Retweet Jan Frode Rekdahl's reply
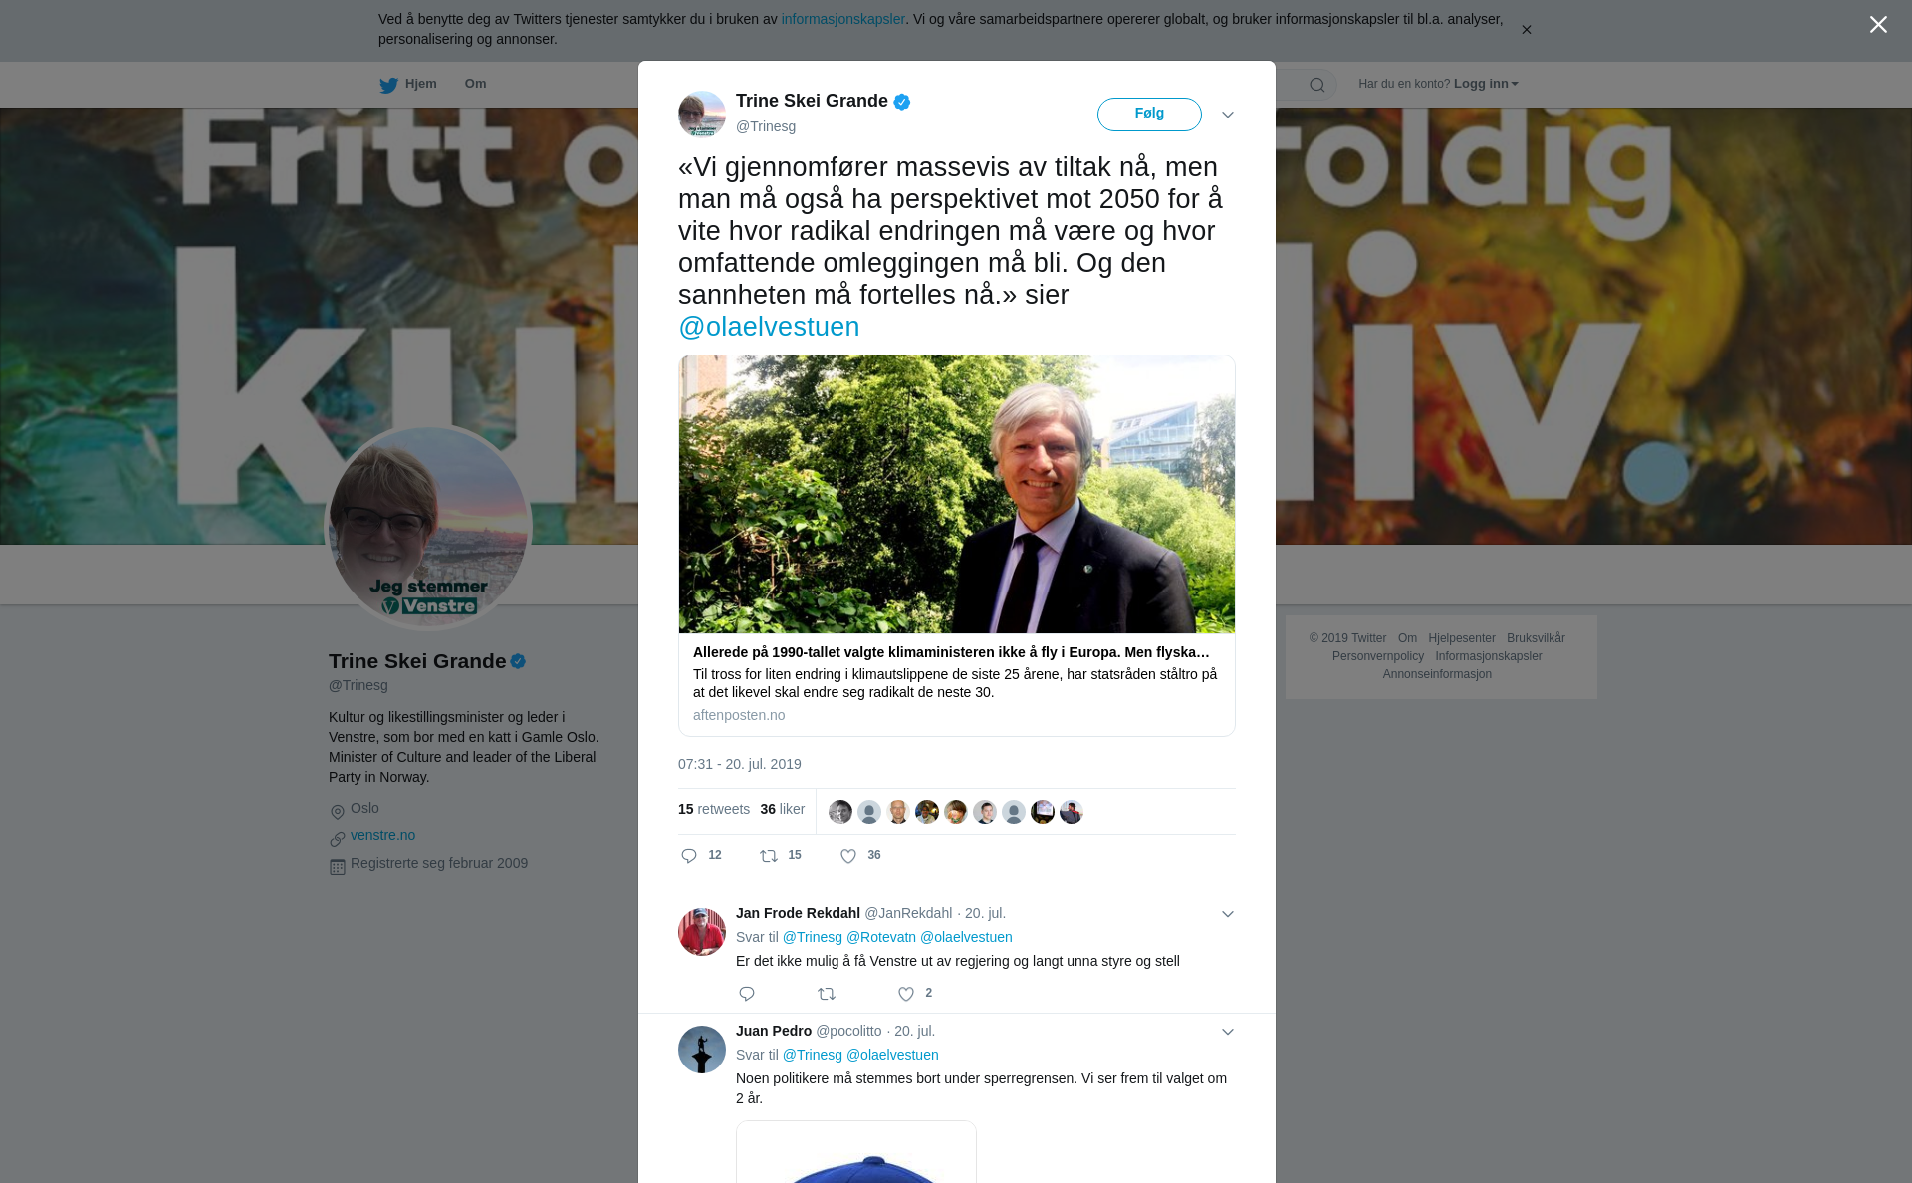Image resolution: width=1912 pixels, height=1183 pixels. click(827, 994)
